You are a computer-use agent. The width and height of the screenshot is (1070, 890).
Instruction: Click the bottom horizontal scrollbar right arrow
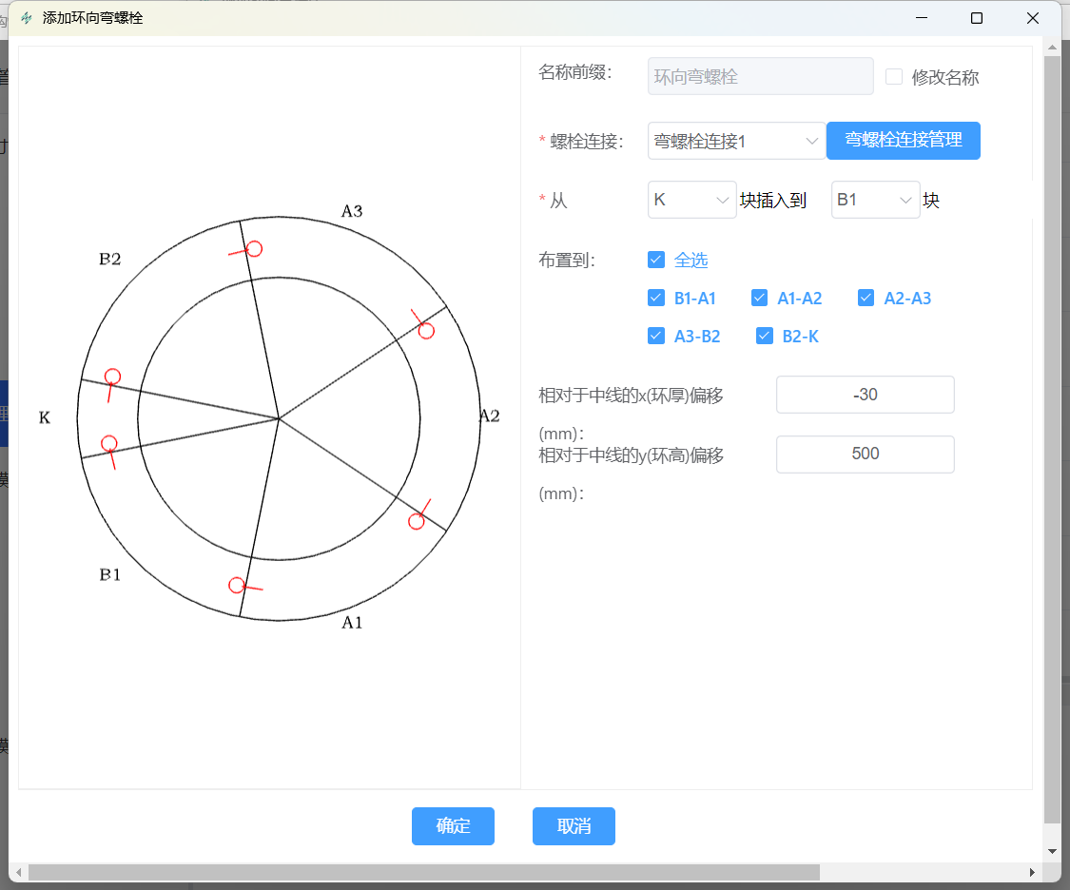tap(1034, 871)
